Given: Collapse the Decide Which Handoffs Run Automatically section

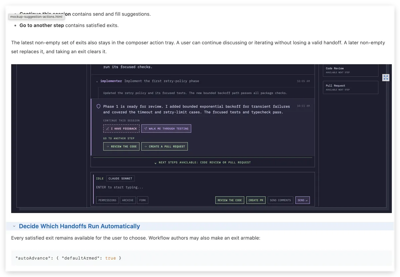Looking at the screenshot, I should [14, 226].
